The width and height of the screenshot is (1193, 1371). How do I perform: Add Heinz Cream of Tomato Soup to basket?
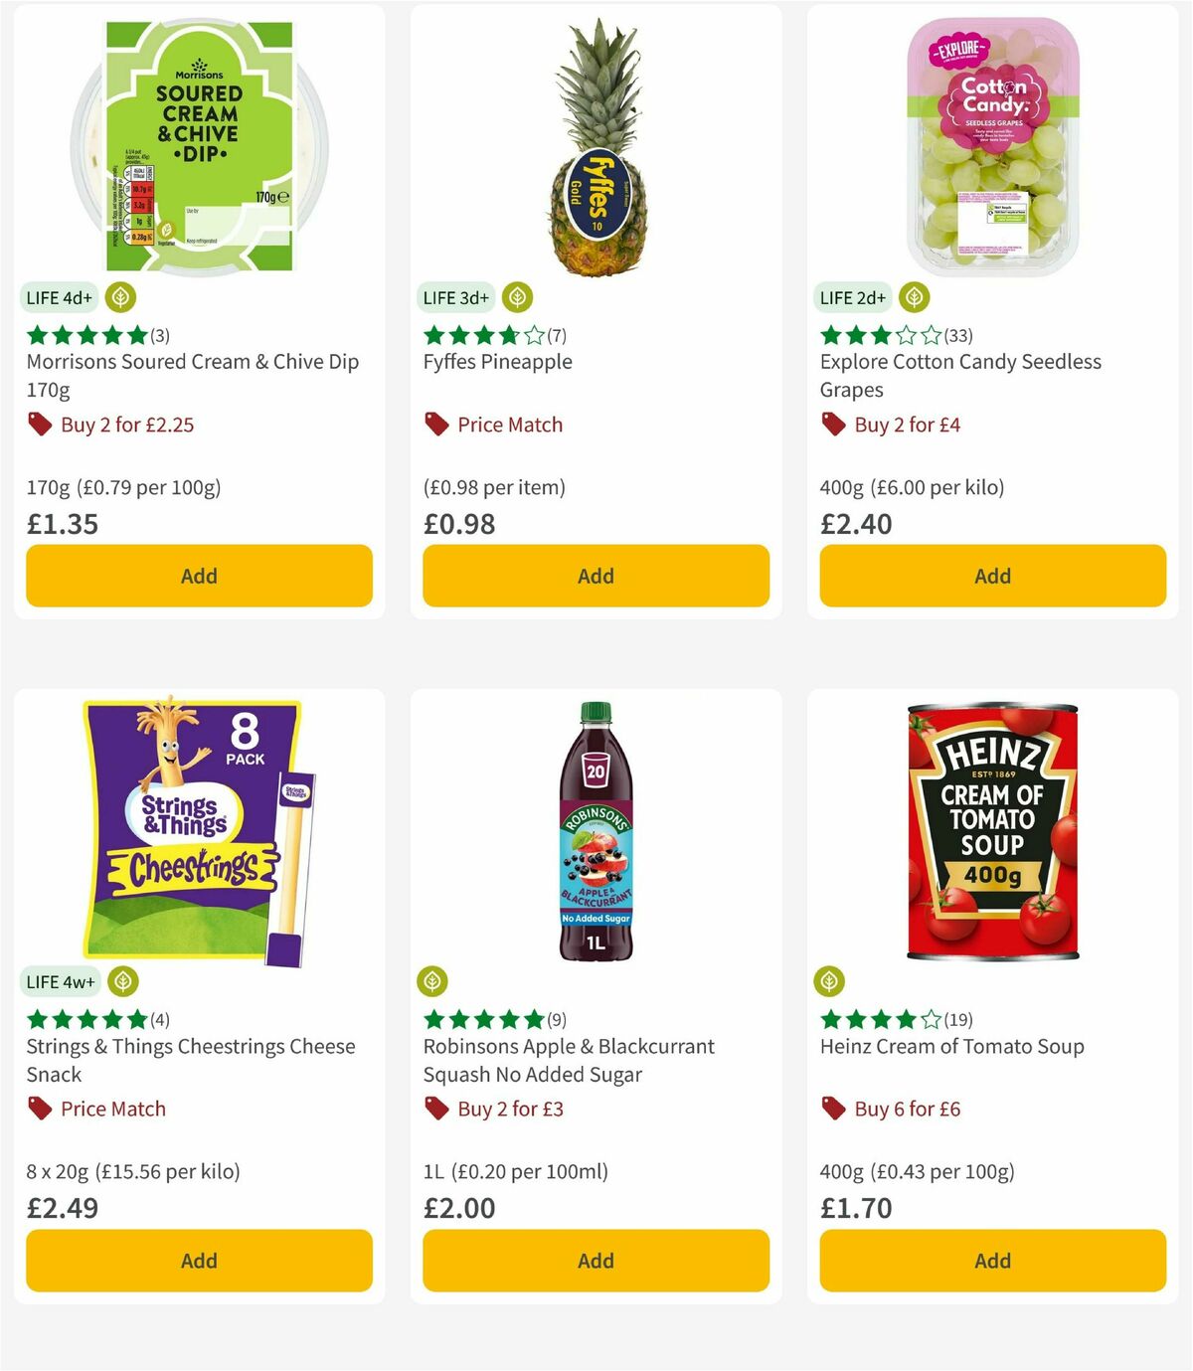click(x=991, y=1261)
